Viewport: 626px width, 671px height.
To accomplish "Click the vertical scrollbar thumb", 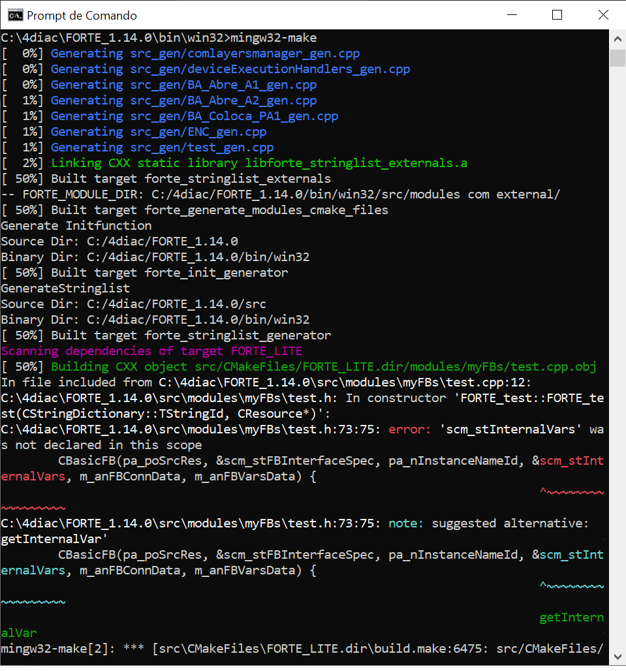I will (618, 58).
